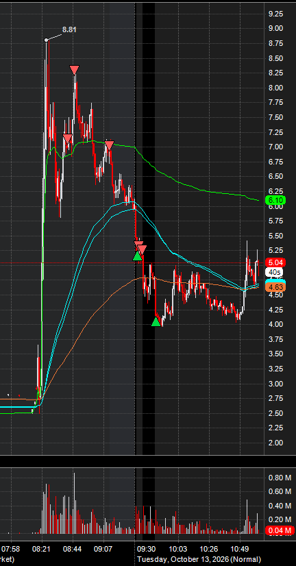Click the 0.20 M volume axis label

pos(280,519)
